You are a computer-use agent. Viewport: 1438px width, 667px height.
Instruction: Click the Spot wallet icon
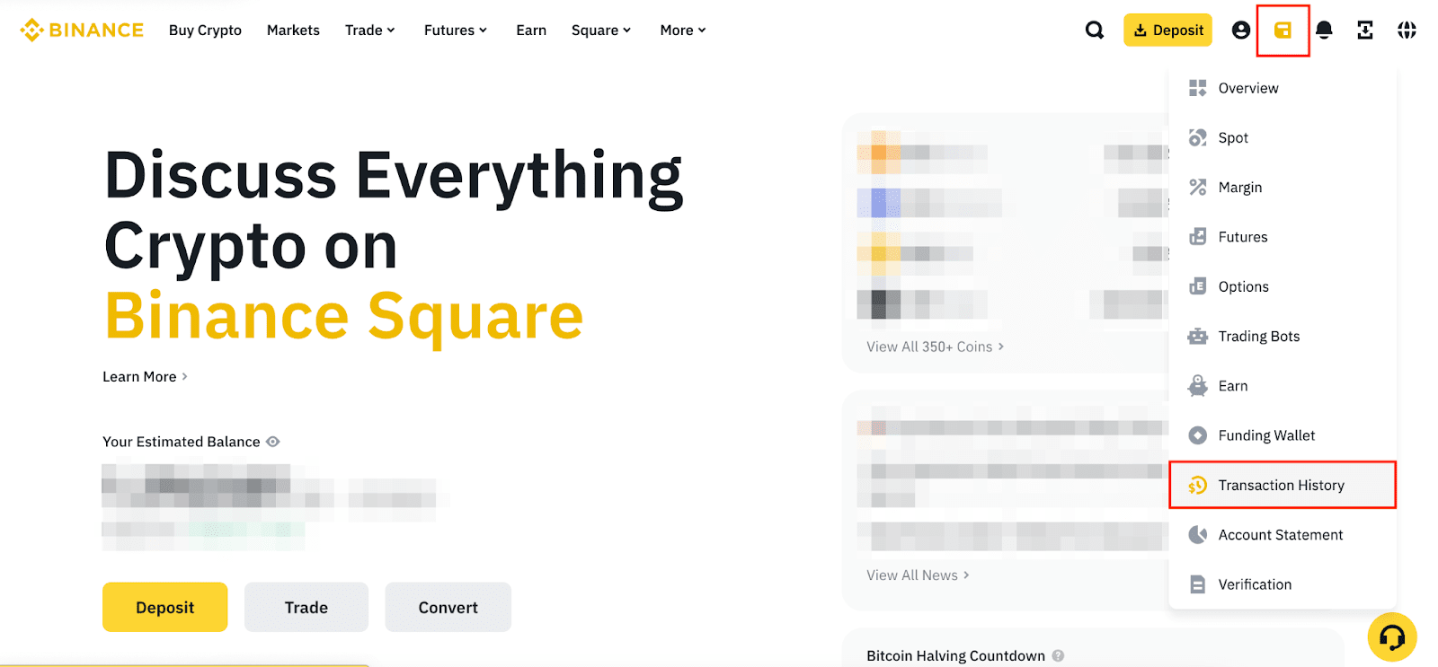[x=1197, y=137]
